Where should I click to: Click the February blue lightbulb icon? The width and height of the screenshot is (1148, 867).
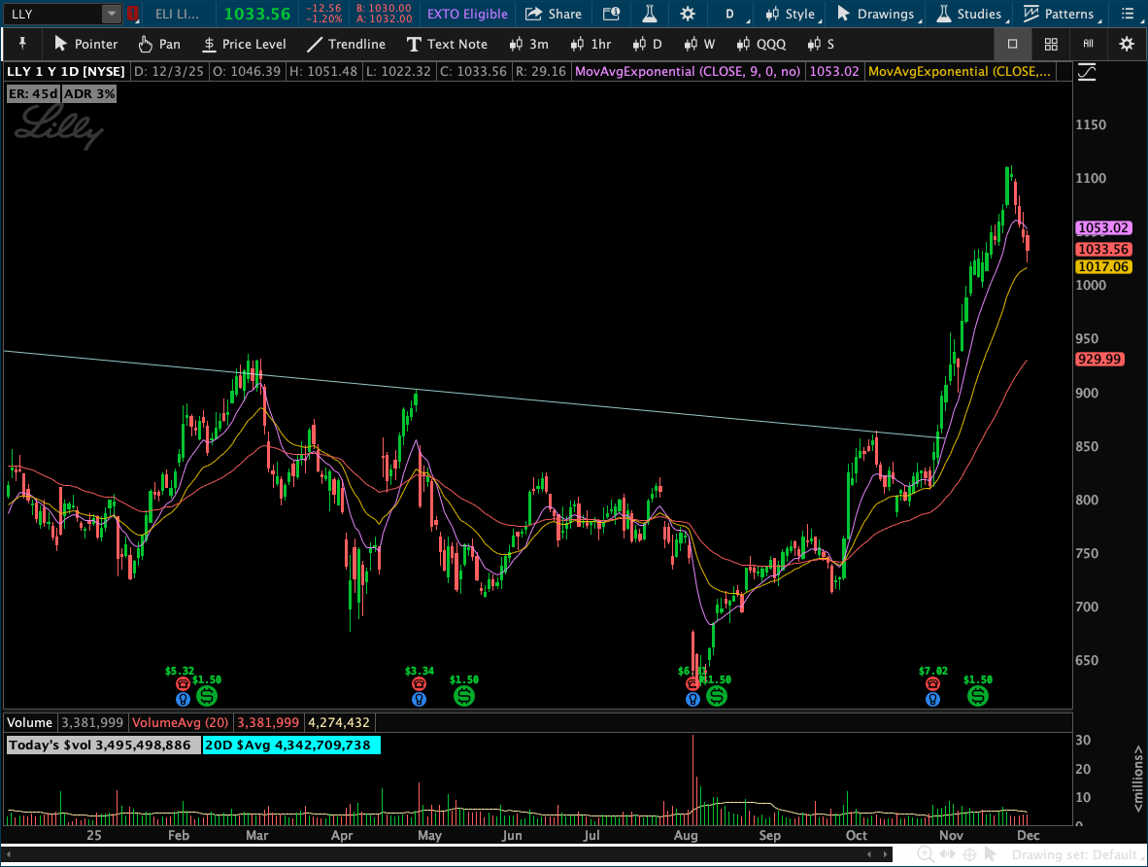(x=183, y=699)
